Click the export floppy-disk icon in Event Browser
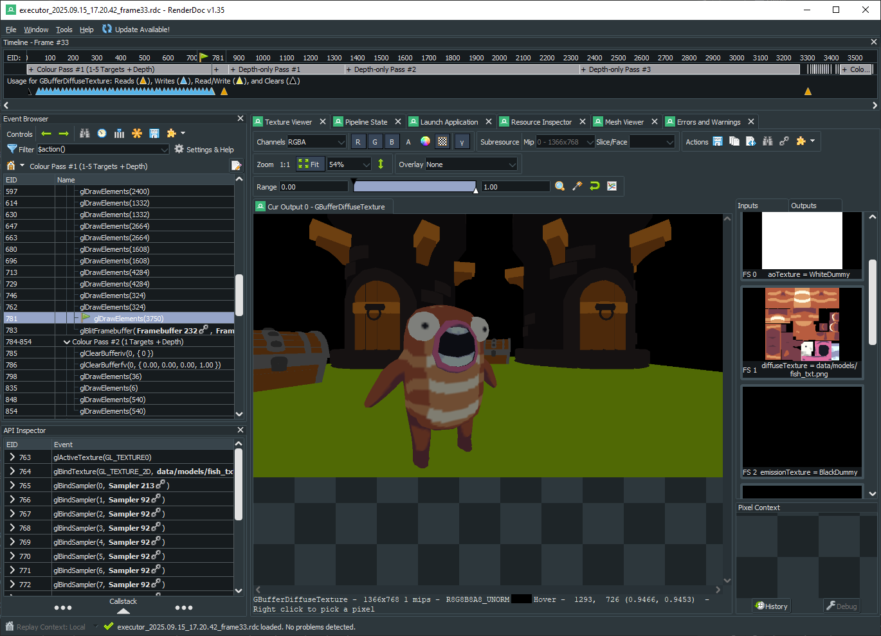Screen dimensions: 881x636 [154, 134]
